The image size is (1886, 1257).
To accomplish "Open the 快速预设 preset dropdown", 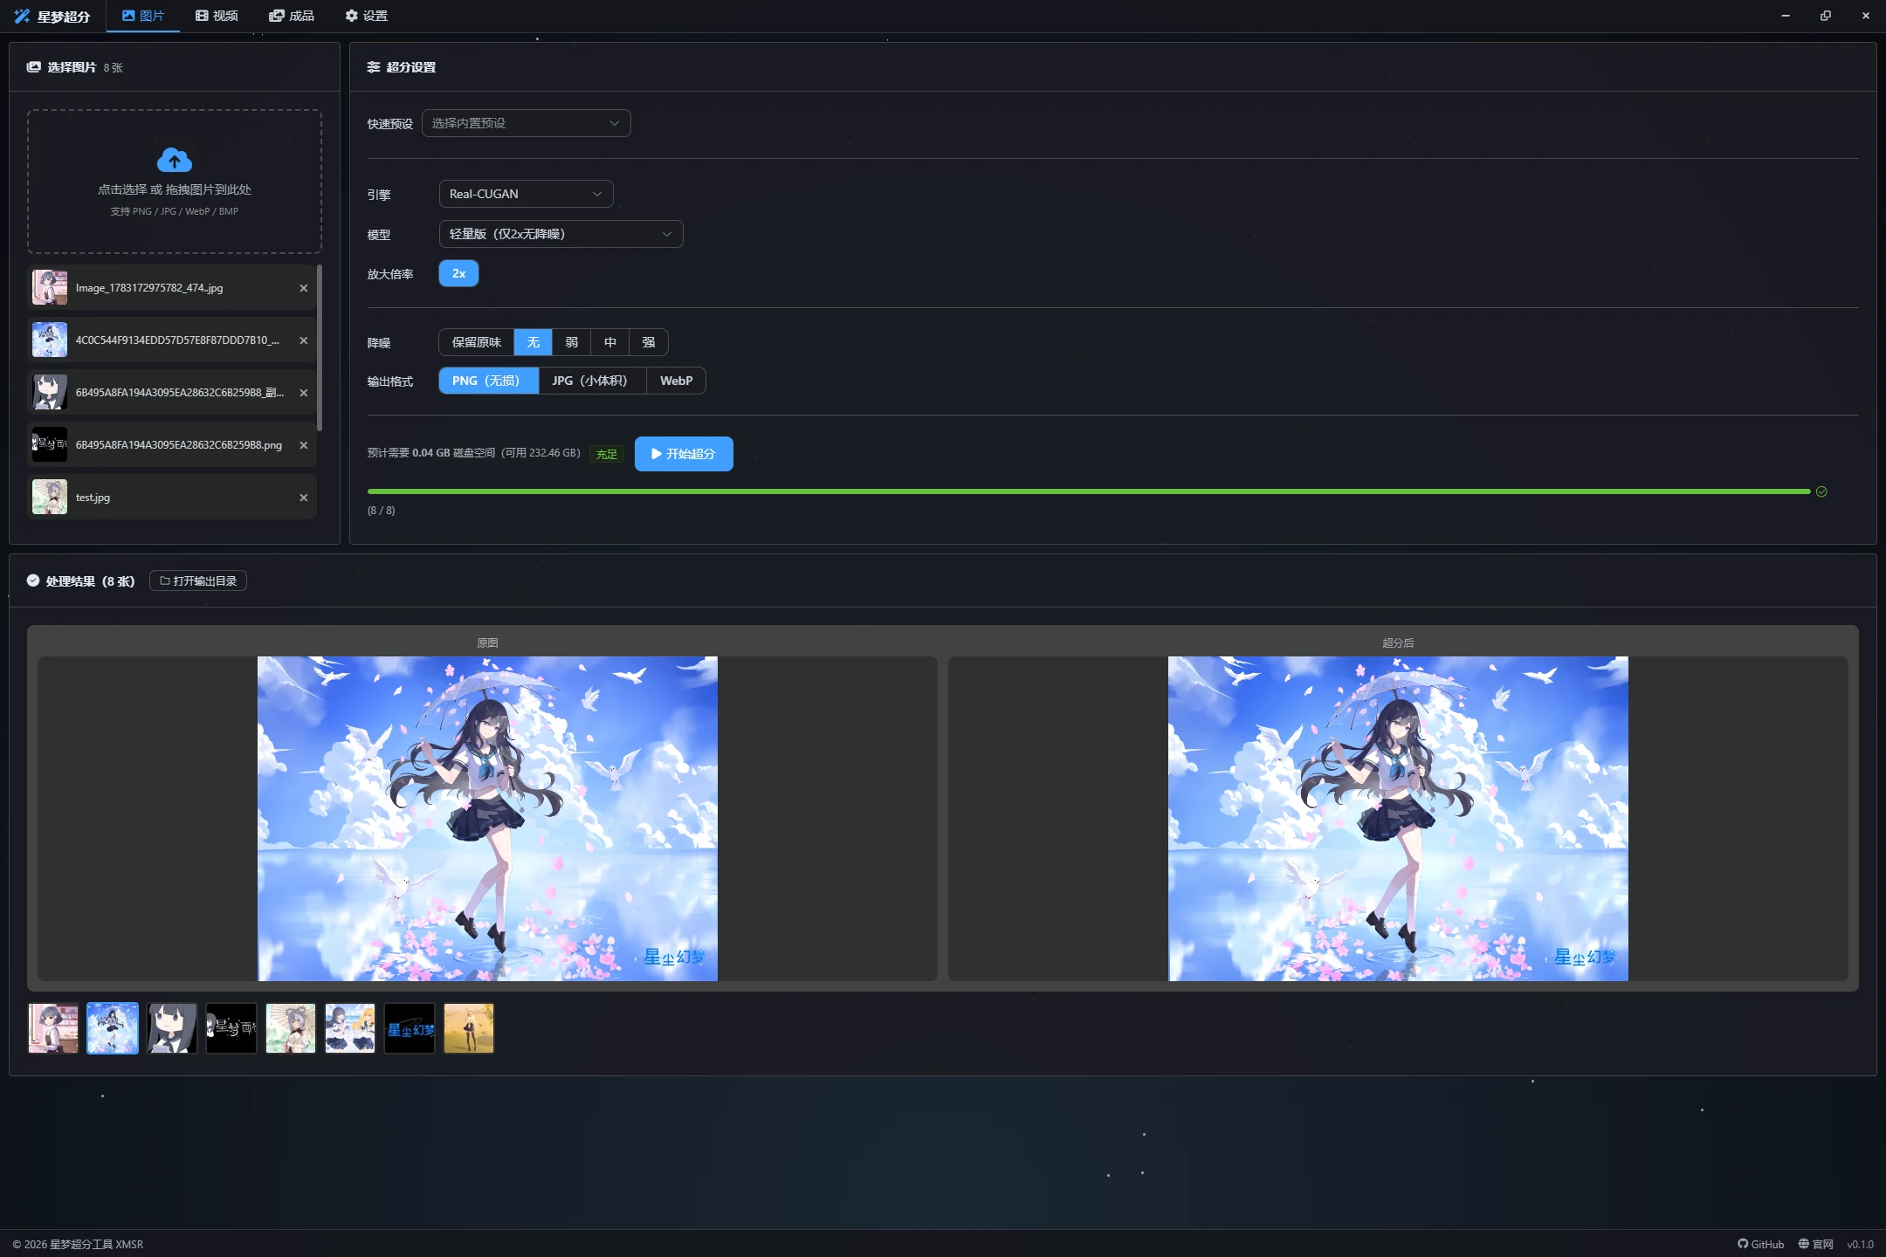I will 526,123.
